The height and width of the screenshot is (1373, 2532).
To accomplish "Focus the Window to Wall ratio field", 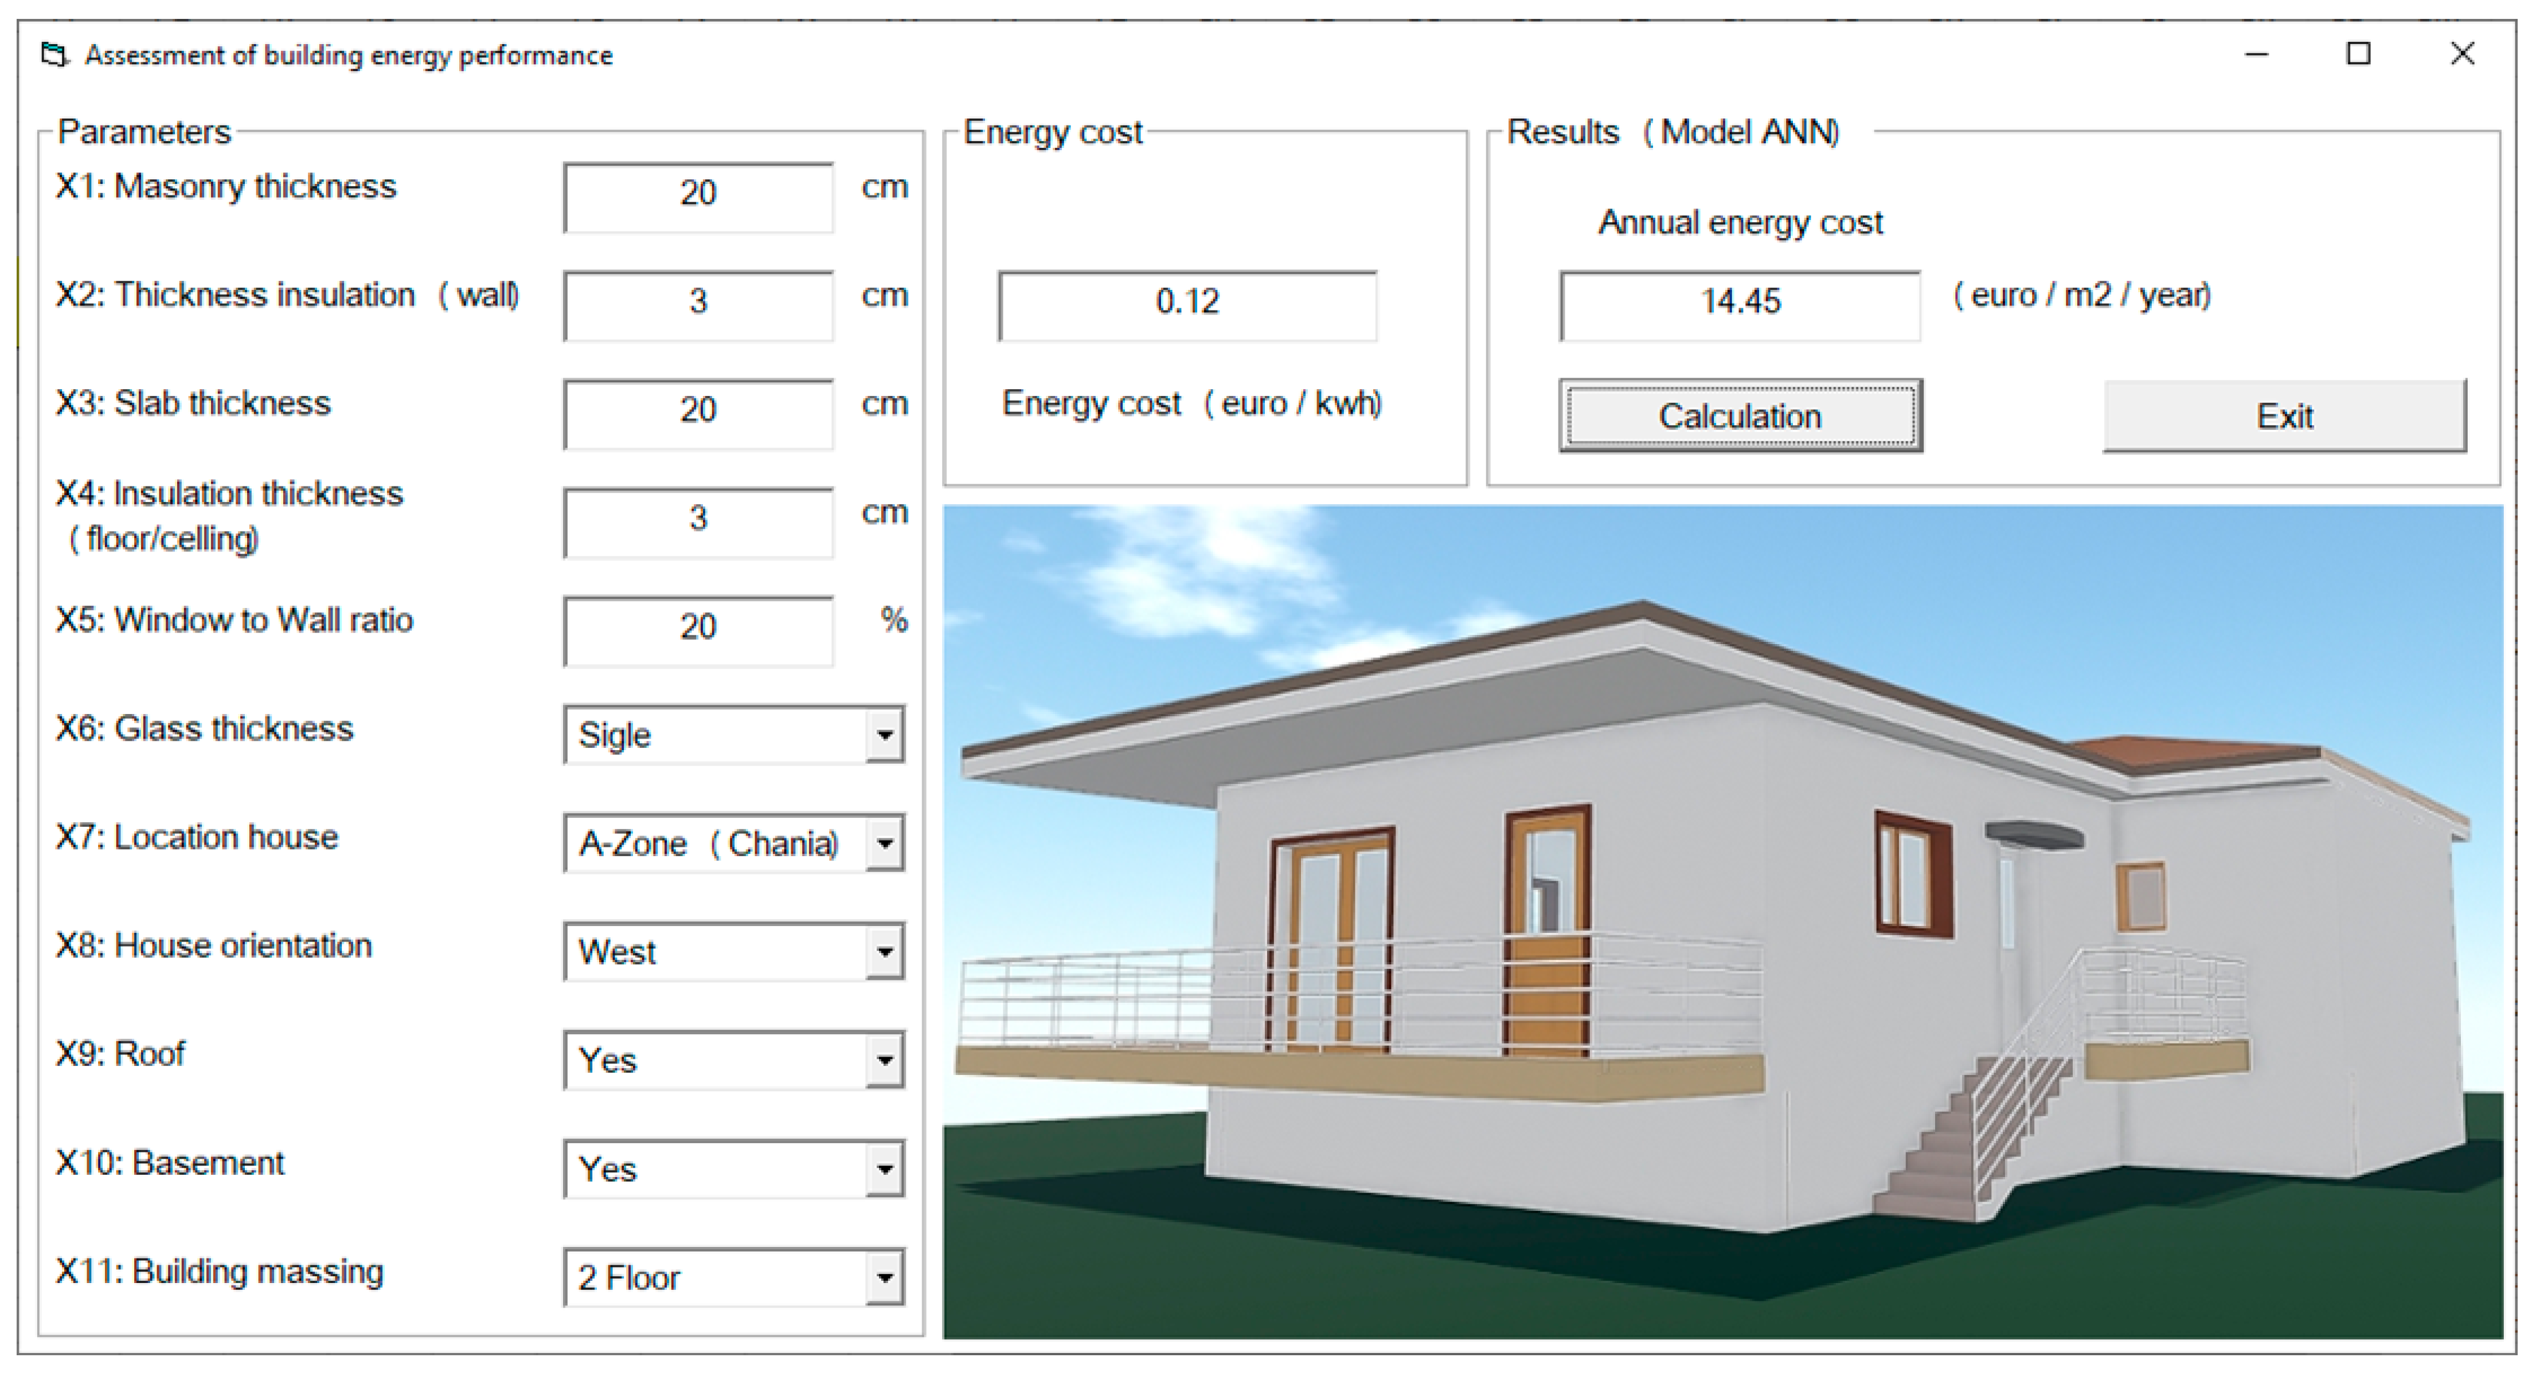I will 698,630.
